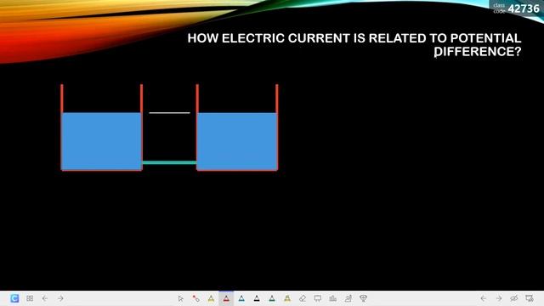Screen dimensions: 544x306
Task: Select the eraser tool
Action: click(x=303, y=298)
